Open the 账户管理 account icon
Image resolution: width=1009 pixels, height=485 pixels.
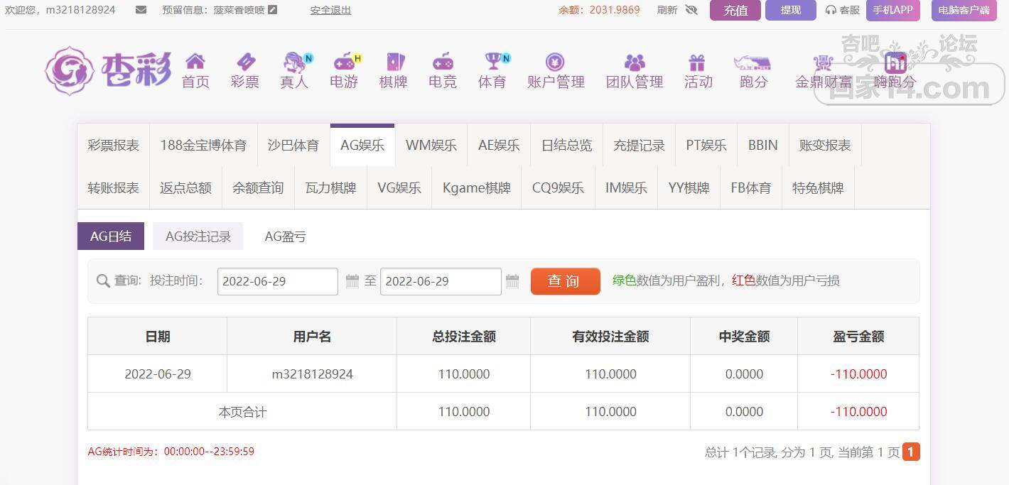555,62
